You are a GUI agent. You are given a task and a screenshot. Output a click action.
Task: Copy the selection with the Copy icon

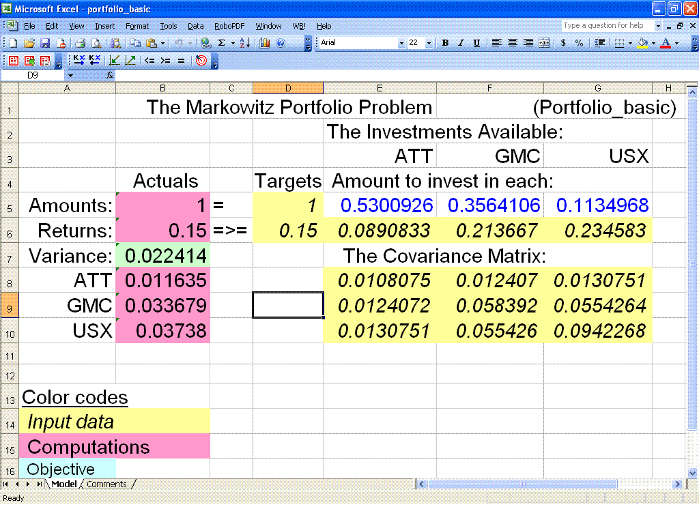pyautogui.click(x=136, y=43)
